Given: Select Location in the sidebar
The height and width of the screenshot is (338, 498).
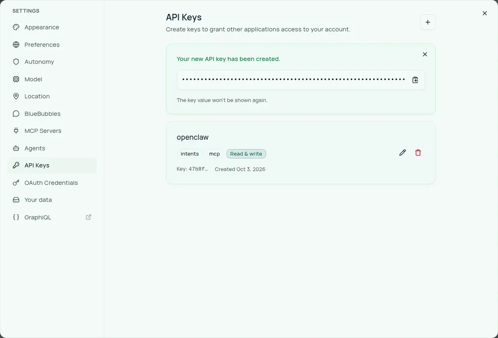Looking at the screenshot, I should [53, 96].
